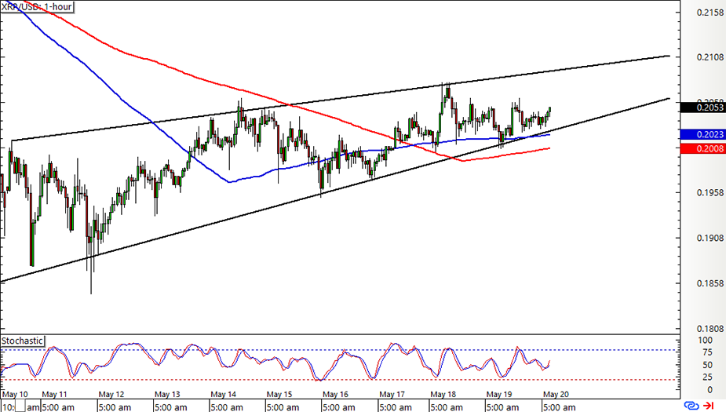The width and height of the screenshot is (726, 412).
Task: Click the May 20 date label
Action: tap(556, 395)
